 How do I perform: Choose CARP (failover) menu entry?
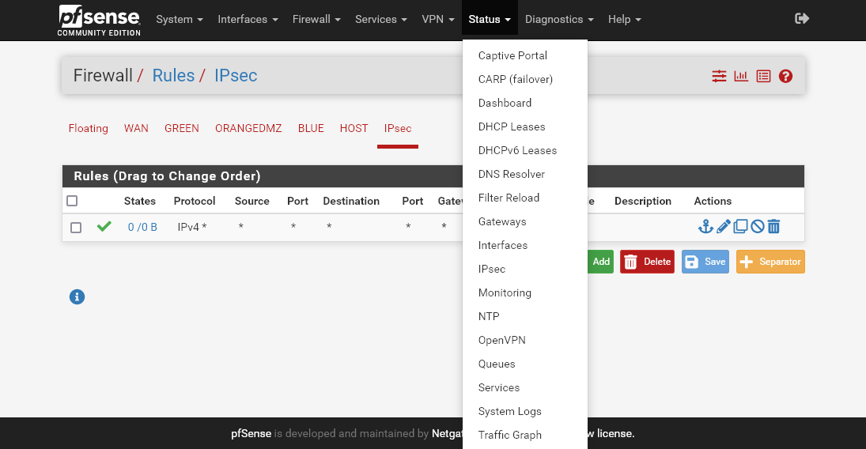[x=524, y=80]
